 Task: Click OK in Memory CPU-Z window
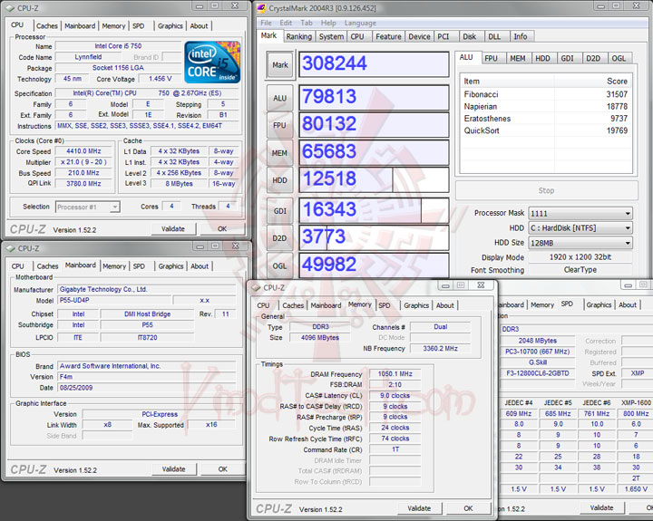(x=468, y=508)
